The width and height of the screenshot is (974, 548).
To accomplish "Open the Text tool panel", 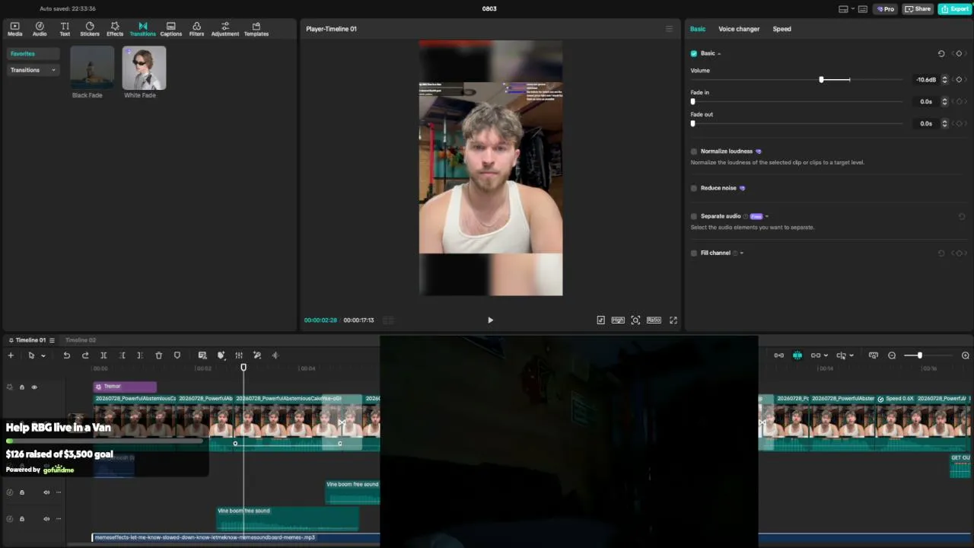I will point(65,29).
